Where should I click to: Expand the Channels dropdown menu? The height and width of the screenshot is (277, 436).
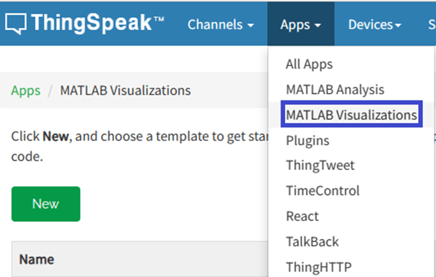220,25
